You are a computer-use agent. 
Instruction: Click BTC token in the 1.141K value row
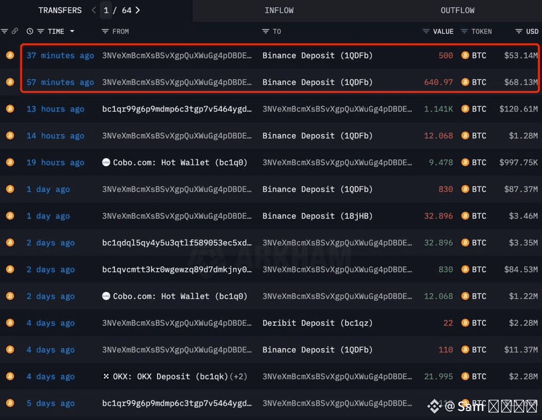tap(474, 109)
